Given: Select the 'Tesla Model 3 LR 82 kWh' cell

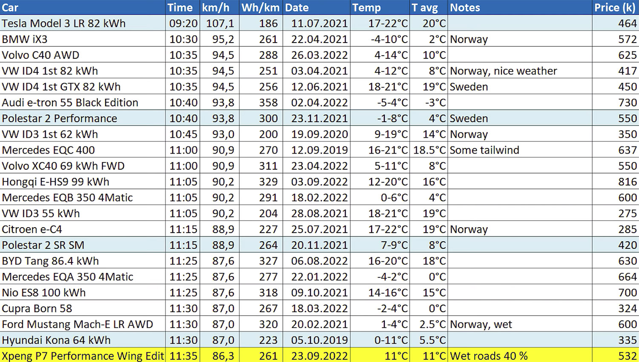Looking at the screenshot, I should tap(83, 23).
